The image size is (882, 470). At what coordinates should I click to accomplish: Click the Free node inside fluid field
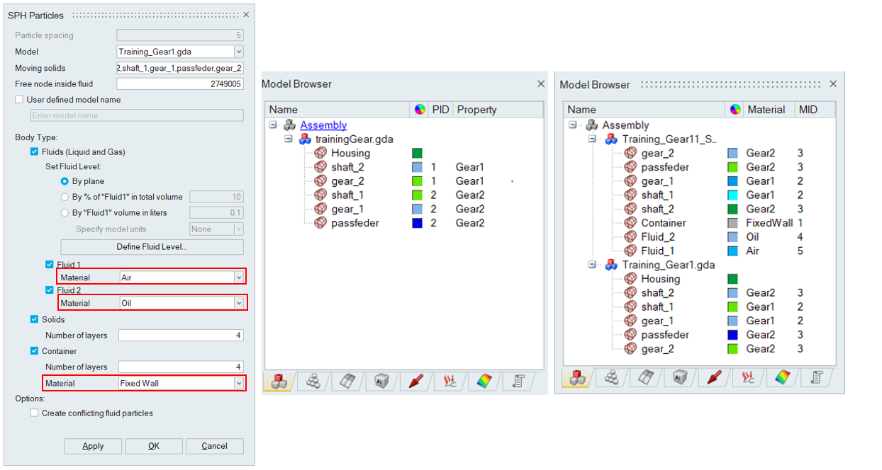click(x=180, y=84)
